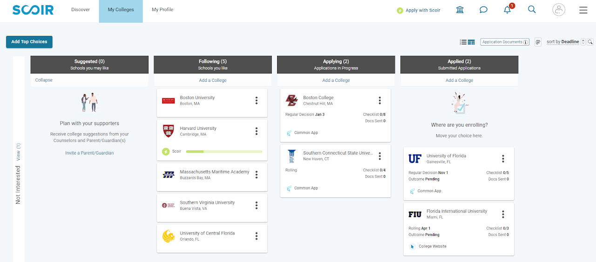This screenshot has width=596, height=262.
Task: Open the messages chat bubble icon
Action: (483, 10)
